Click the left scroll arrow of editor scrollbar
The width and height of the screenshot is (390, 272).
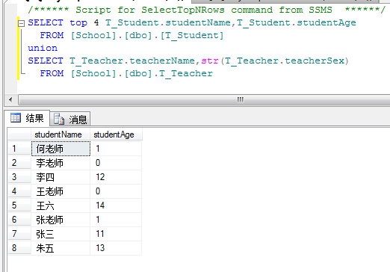tap(10, 99)
